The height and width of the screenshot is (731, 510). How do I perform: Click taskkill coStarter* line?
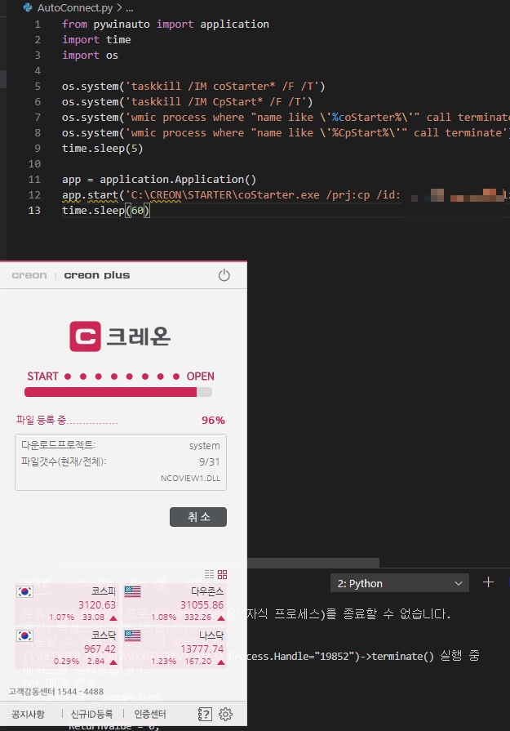coord(193,87)
